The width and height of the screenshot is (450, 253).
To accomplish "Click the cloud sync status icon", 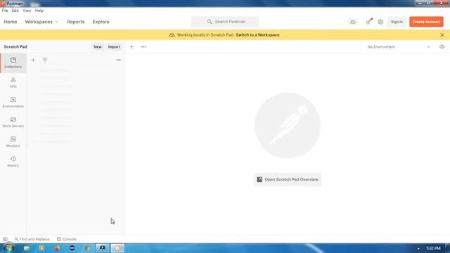I will [x=353, y=22].
